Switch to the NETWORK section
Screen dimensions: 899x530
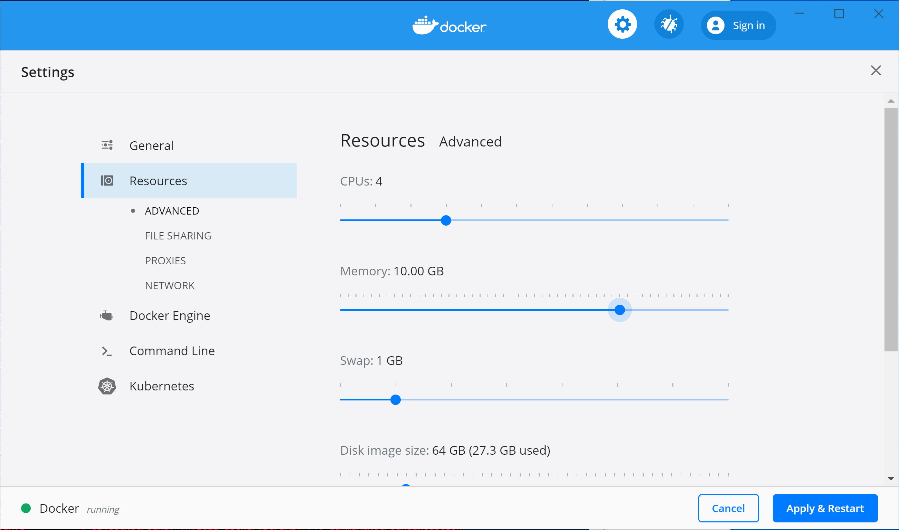pos(170,285)
